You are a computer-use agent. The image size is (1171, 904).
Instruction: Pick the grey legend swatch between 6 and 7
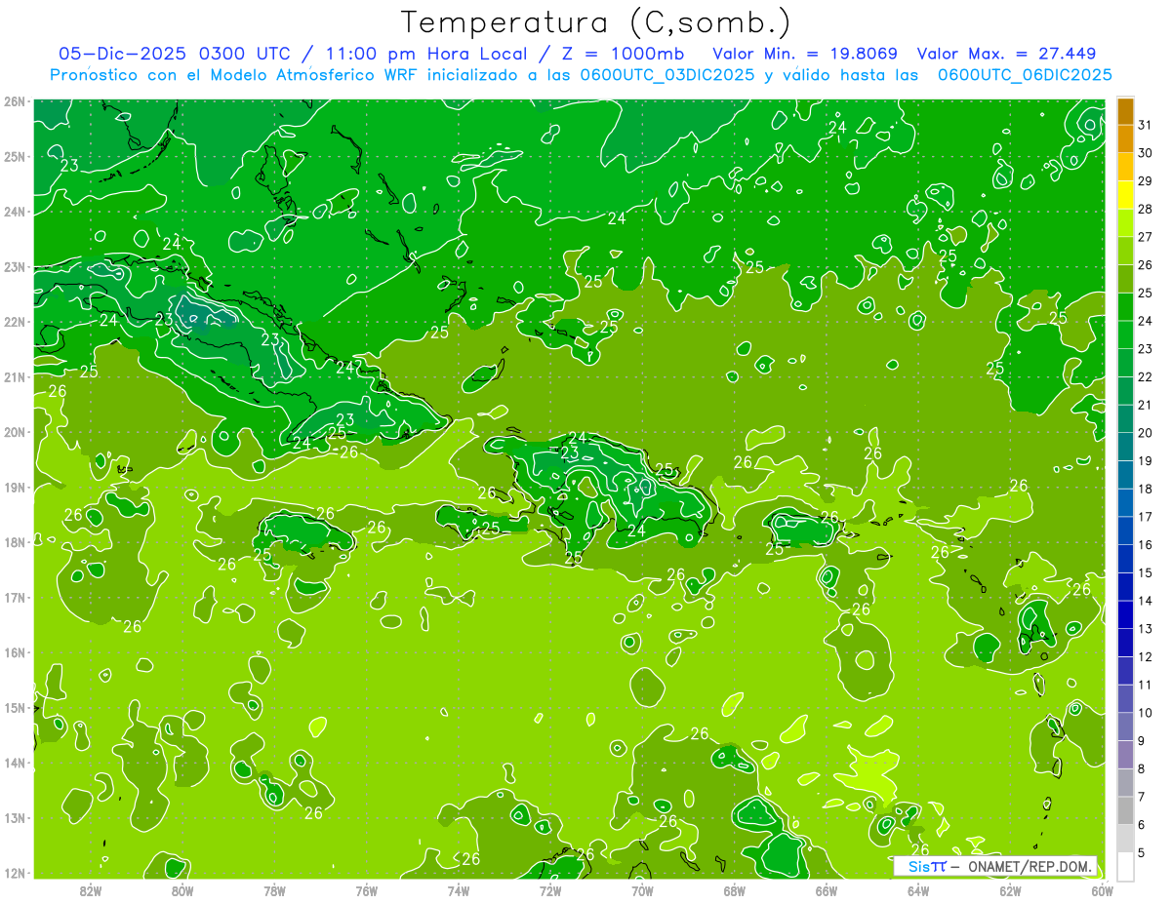(x=1125, y=810)
